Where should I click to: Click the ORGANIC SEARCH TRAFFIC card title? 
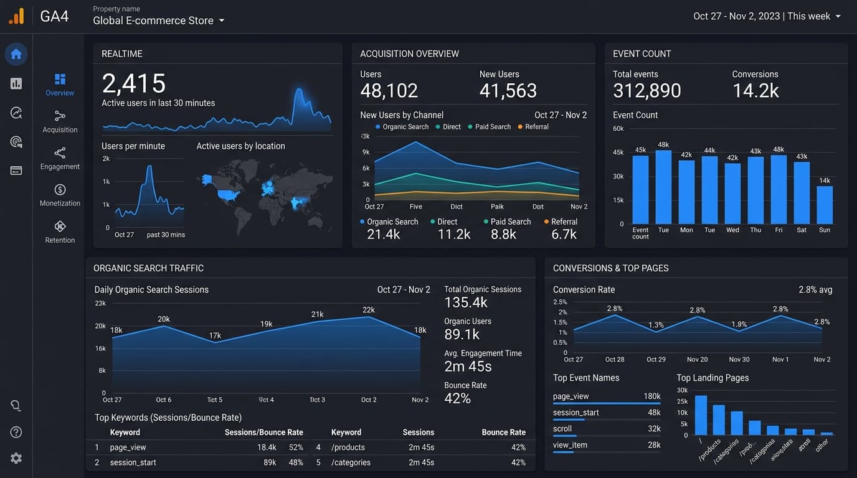tap(148, 268)
